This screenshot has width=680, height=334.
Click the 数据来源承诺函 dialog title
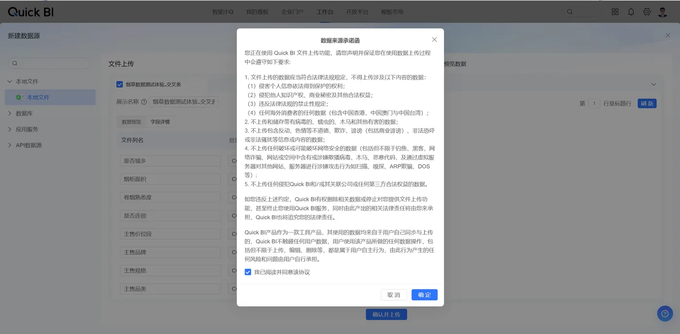point(340,41)
